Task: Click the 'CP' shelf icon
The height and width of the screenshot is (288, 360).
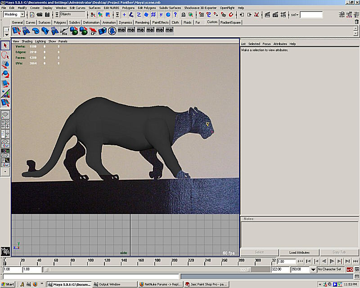Action: (93, 31)
